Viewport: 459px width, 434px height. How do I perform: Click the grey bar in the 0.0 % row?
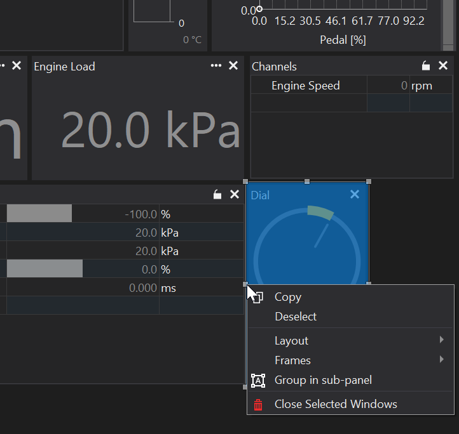click(45, 269)
